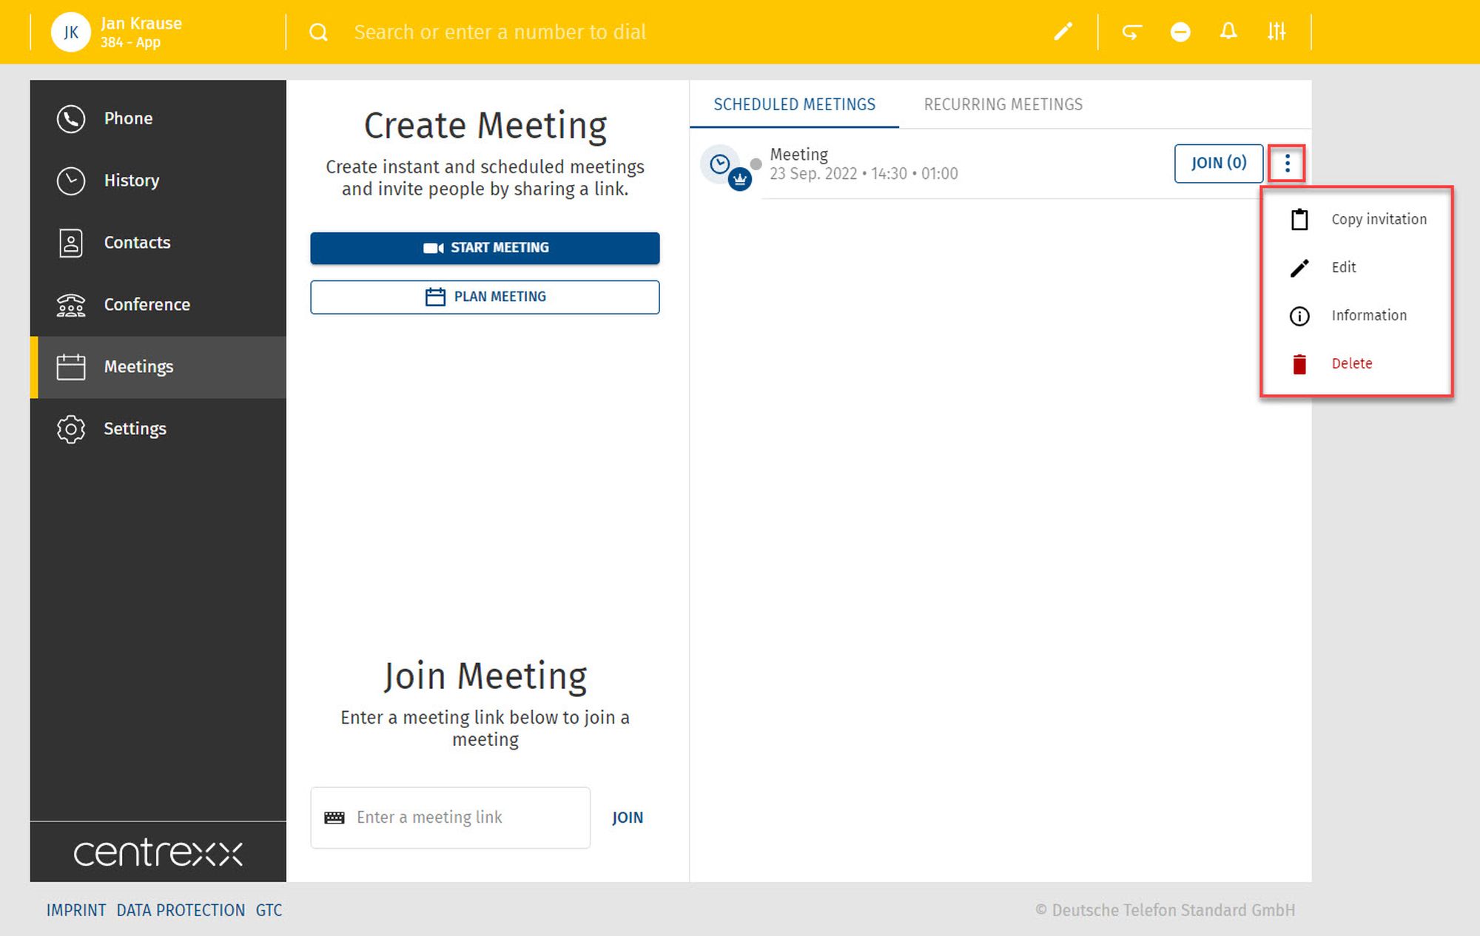Open Settings from the sidebar
Image resolution: width=1480 pixels, height=936 pixels.
[135, 429]
